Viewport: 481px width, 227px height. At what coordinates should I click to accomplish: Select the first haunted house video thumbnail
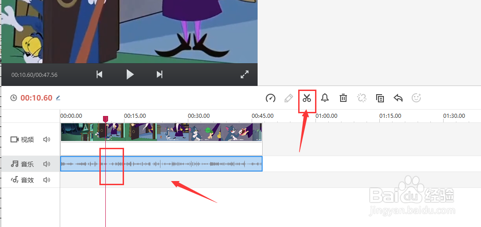coord(77,132)
